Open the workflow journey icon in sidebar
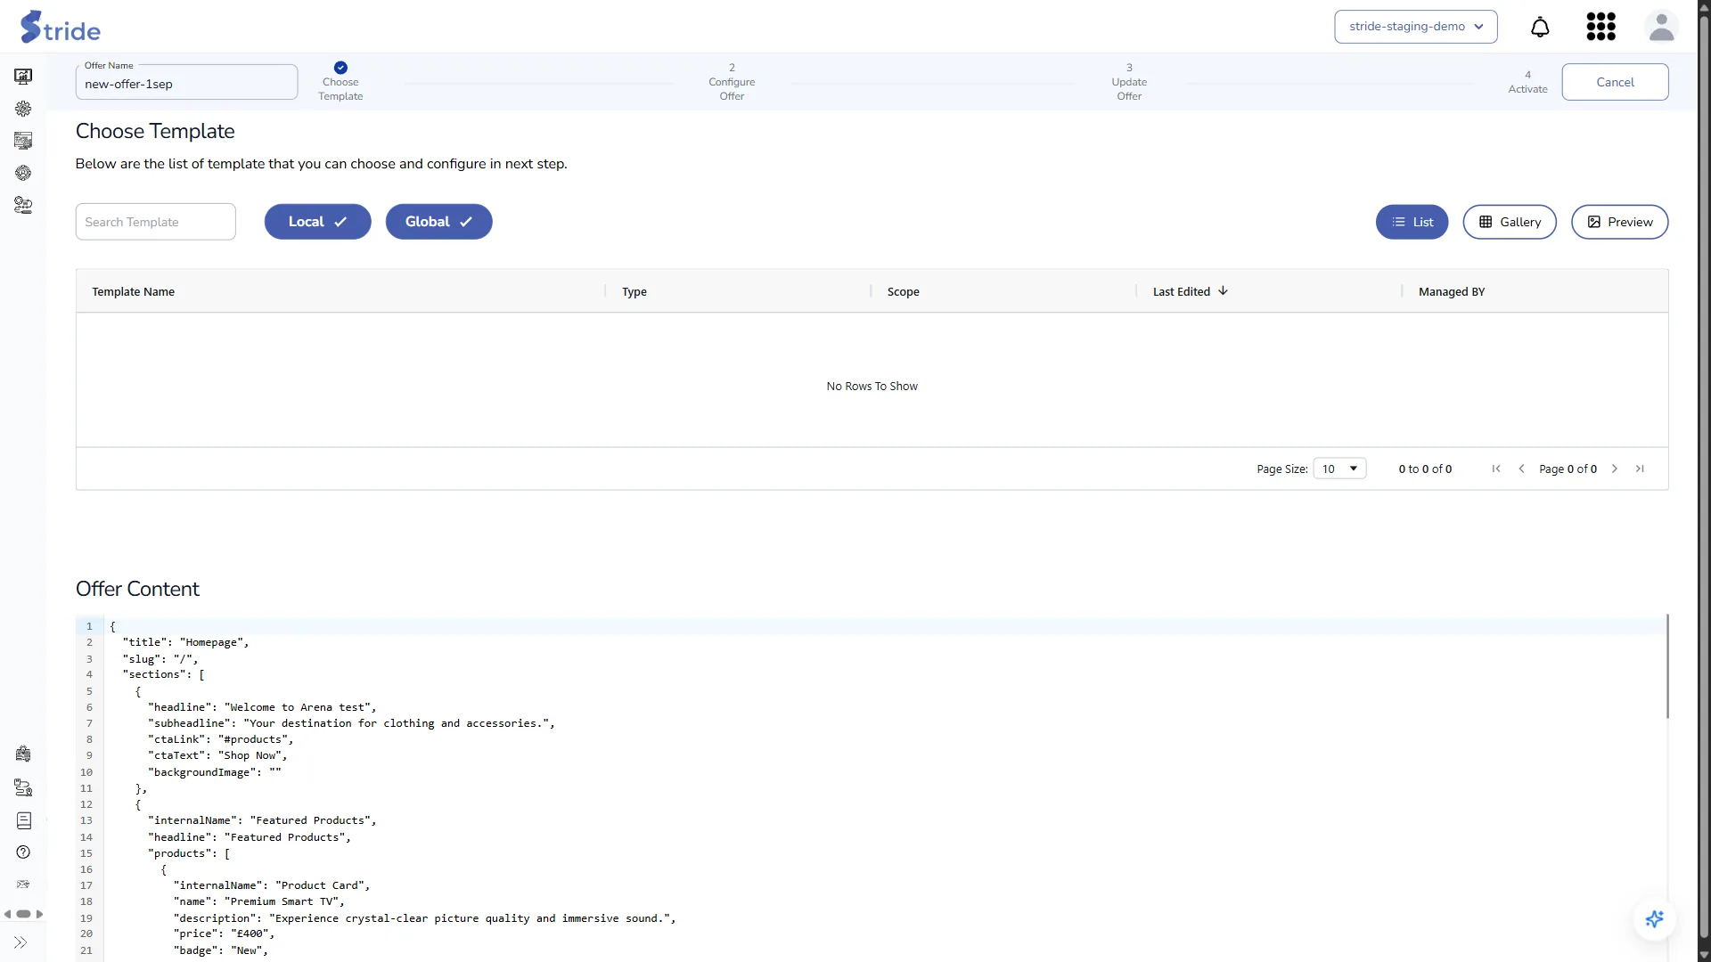 pos(23,206)
